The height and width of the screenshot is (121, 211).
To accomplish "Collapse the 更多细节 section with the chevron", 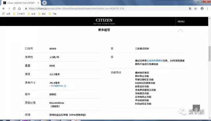I will pyautogui.click(x=180, y=31).
